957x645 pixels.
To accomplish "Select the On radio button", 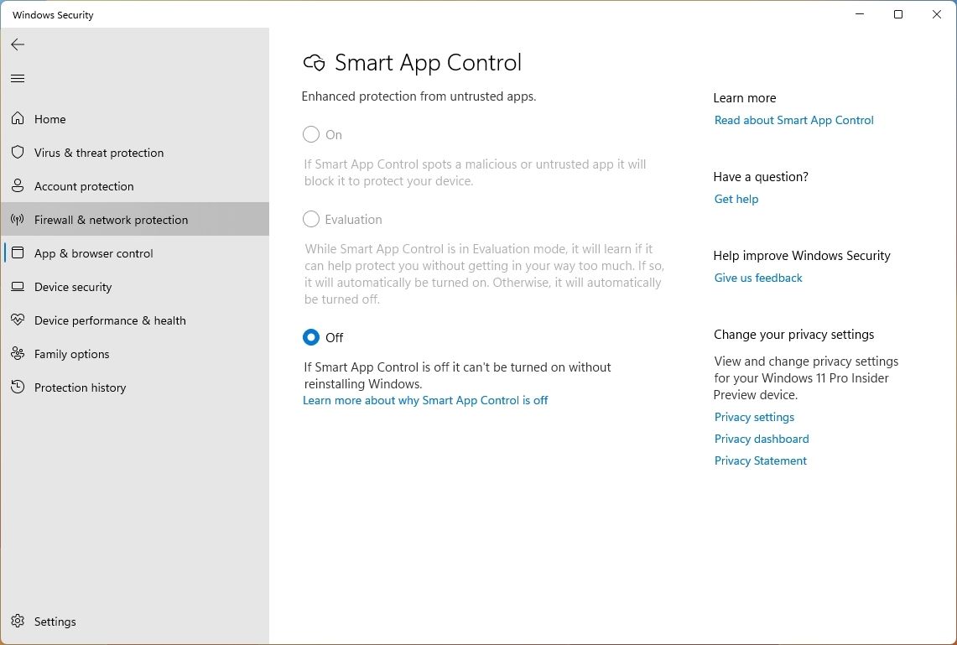I will click(311, 134).
